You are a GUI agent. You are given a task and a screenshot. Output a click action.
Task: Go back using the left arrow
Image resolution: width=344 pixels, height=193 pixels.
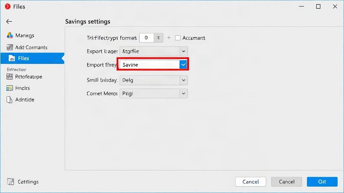pos(9,21)
